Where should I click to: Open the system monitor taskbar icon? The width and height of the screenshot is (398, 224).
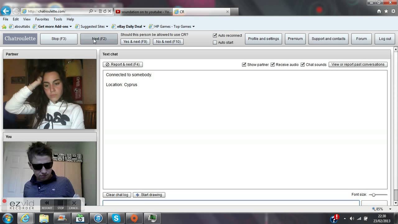click(152, 218)
